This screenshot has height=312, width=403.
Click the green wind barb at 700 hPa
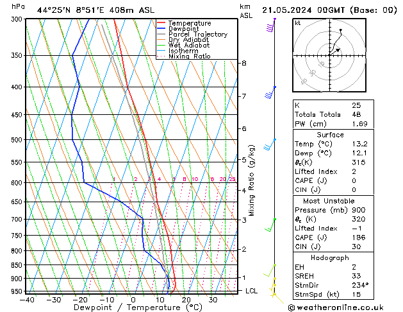click(270, 225)
